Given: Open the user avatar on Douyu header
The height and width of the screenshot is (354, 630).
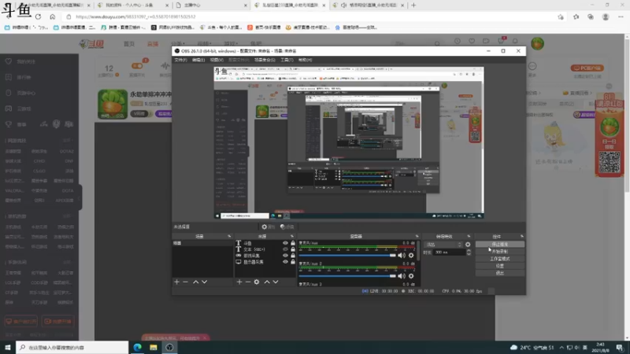Looking at the screenshot, I should (537, 43).
